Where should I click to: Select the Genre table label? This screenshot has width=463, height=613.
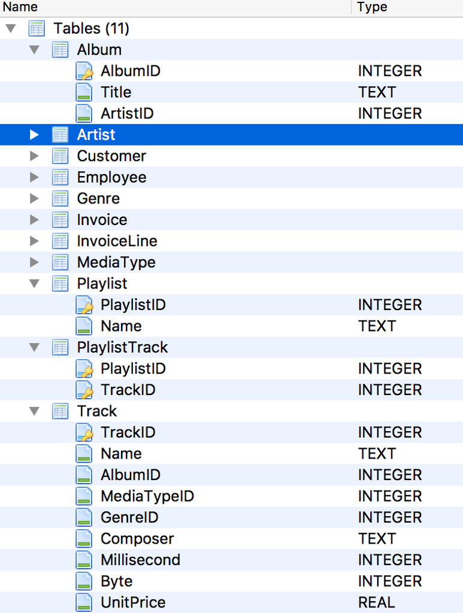pyautogui.click(x=98, y=199)
